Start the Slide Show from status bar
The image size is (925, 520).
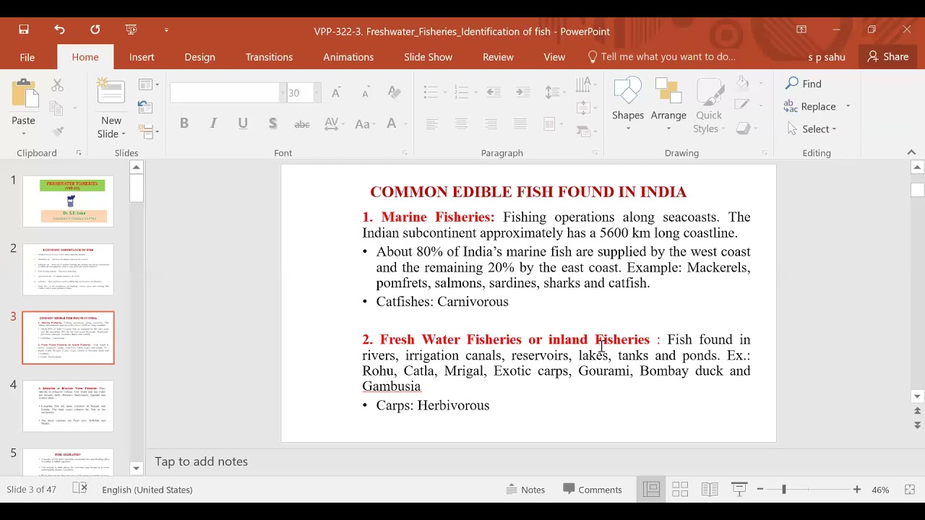(739, 489)
